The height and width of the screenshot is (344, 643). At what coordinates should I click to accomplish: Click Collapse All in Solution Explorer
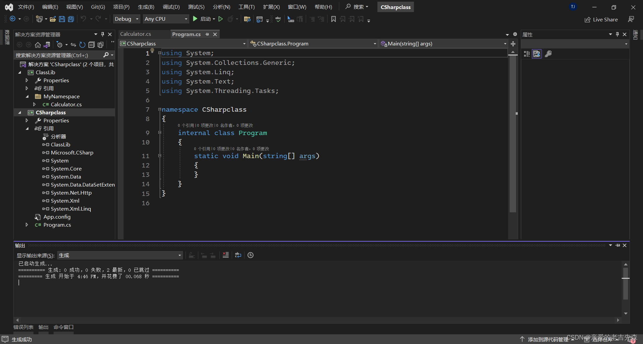[x=91, y=45]
